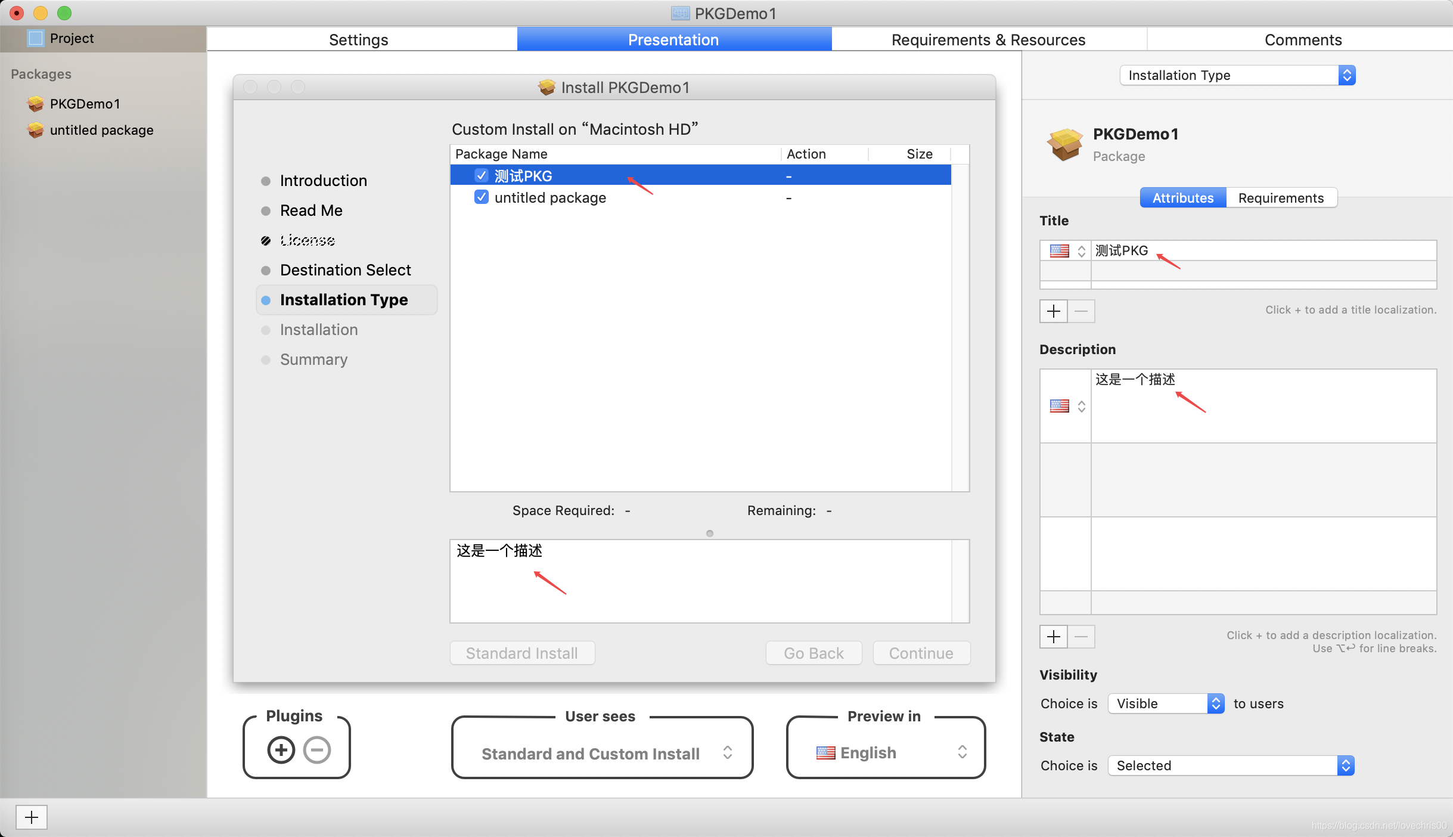
Task: Click the Project header in sidebar
Action: [103, 38]
